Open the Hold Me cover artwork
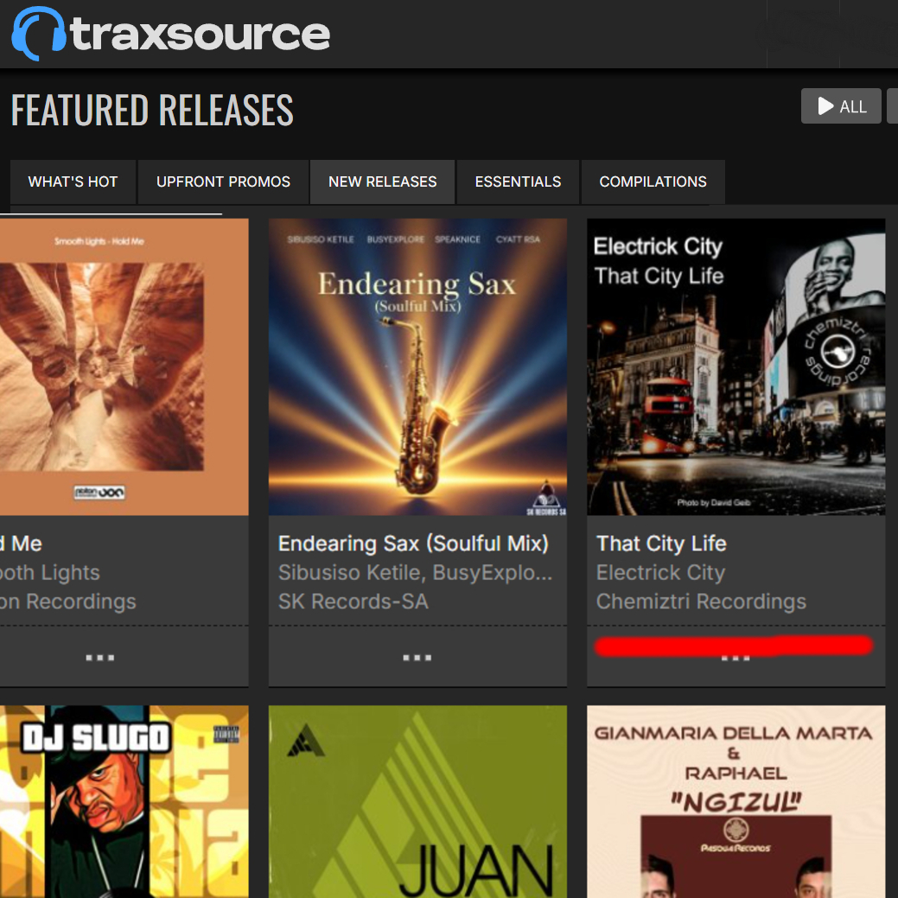Screen dimensions: 898x898 [124, 366]
